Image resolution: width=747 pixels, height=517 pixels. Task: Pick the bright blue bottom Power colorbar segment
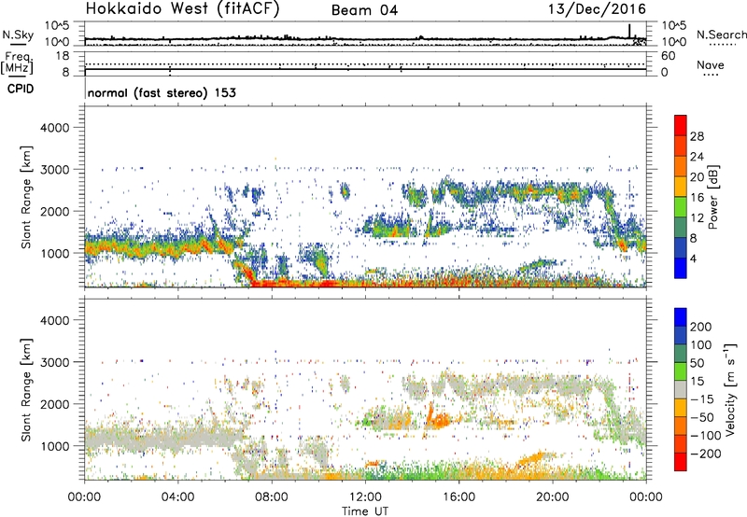click(681, 268)
